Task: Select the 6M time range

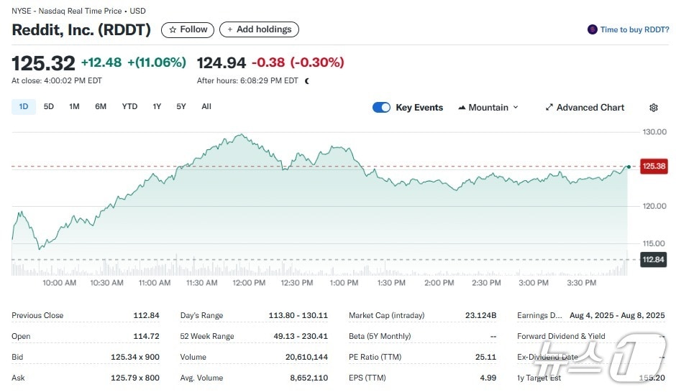Action: tap(101, 107)
